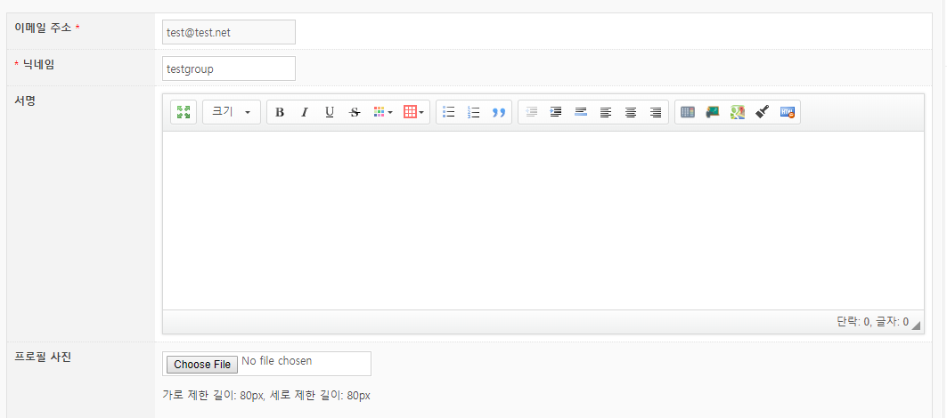Click the paintbrush remove formatting icon
Screen dimensions: 947x418
(763, 112)
